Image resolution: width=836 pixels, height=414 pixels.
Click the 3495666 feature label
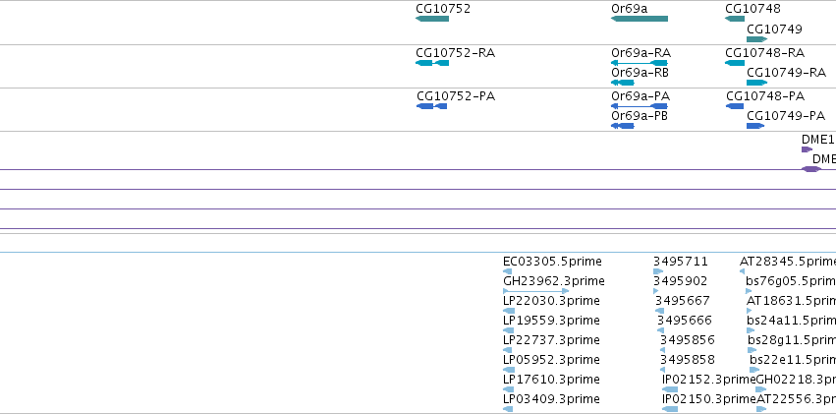(685, 321)
